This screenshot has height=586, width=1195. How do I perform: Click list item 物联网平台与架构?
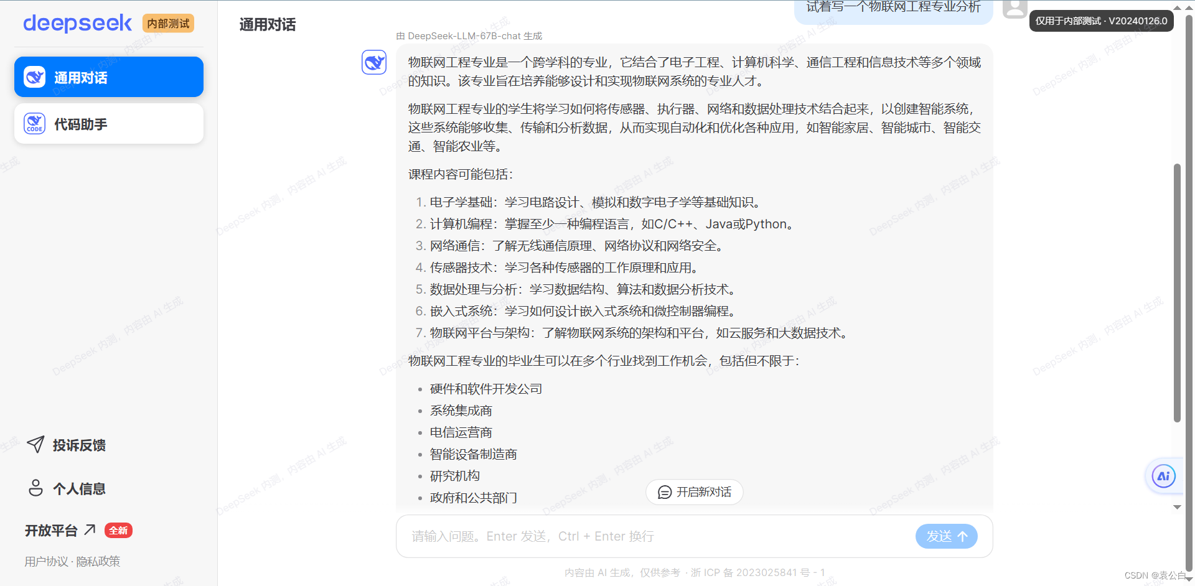coord(640,333)
